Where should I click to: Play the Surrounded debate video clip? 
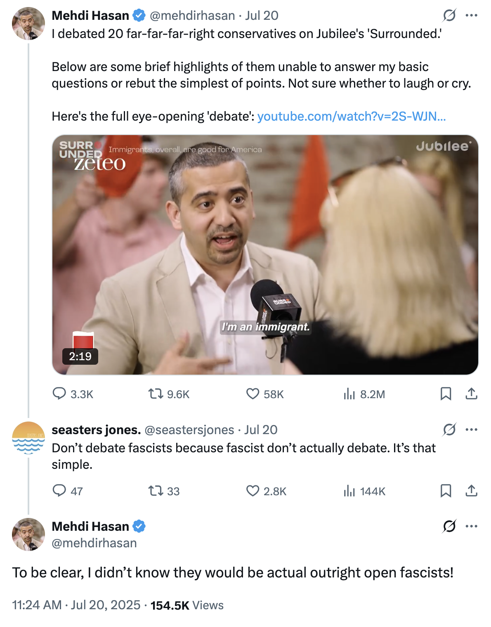[x=265, y=254]
